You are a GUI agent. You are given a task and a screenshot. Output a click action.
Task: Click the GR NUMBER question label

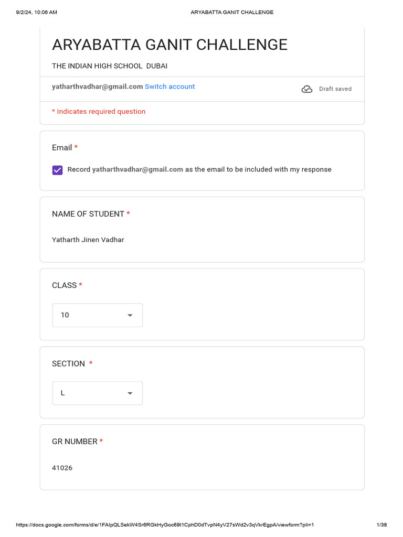coord(75,442)
